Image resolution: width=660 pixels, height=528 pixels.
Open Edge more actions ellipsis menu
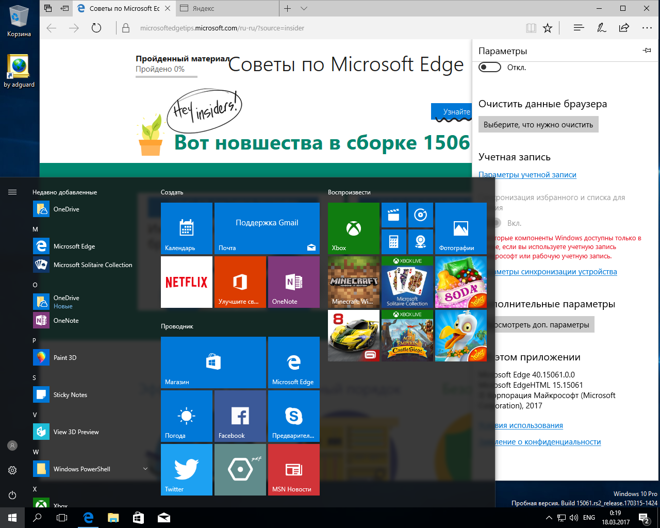[647, 28]
